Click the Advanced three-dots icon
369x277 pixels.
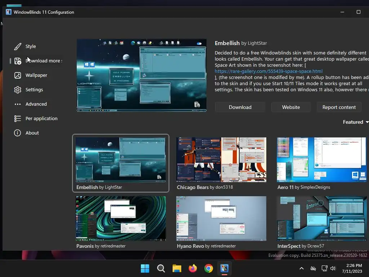point(17,104)
